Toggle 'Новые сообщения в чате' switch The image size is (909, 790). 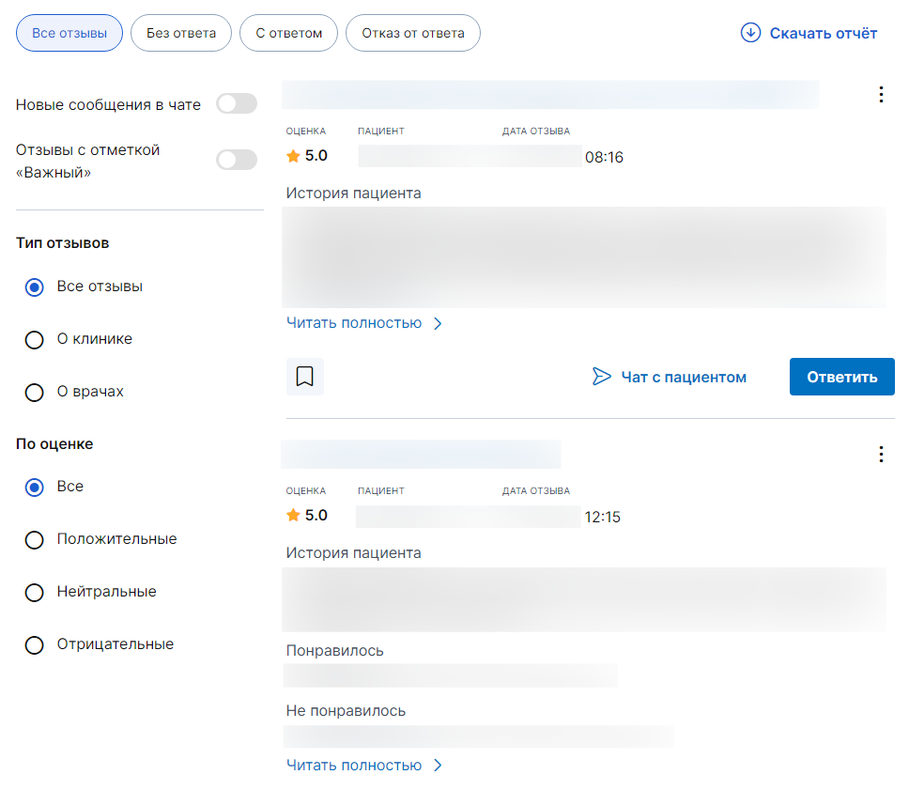pos(236,104)
